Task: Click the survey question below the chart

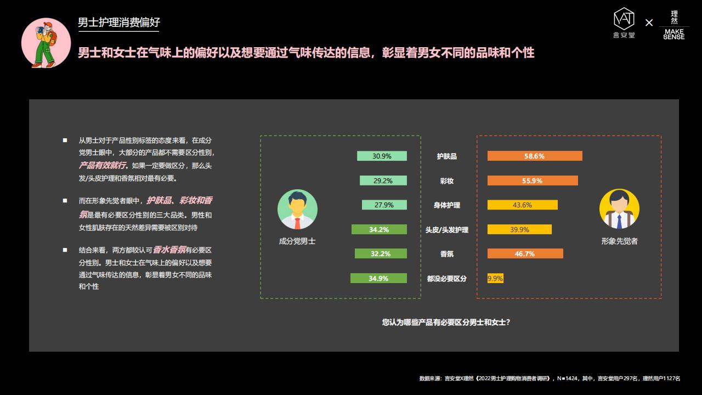Action: point(446,323)
